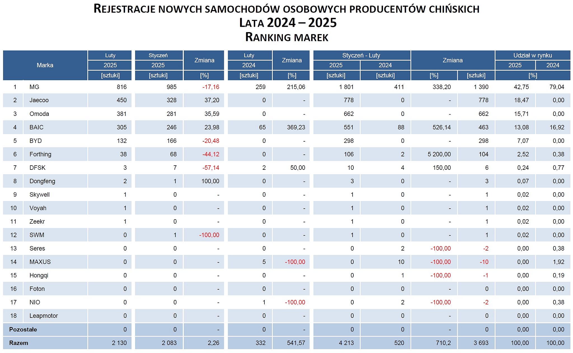Select BAIC's cumulative change 526,14

tap(442, 127)
